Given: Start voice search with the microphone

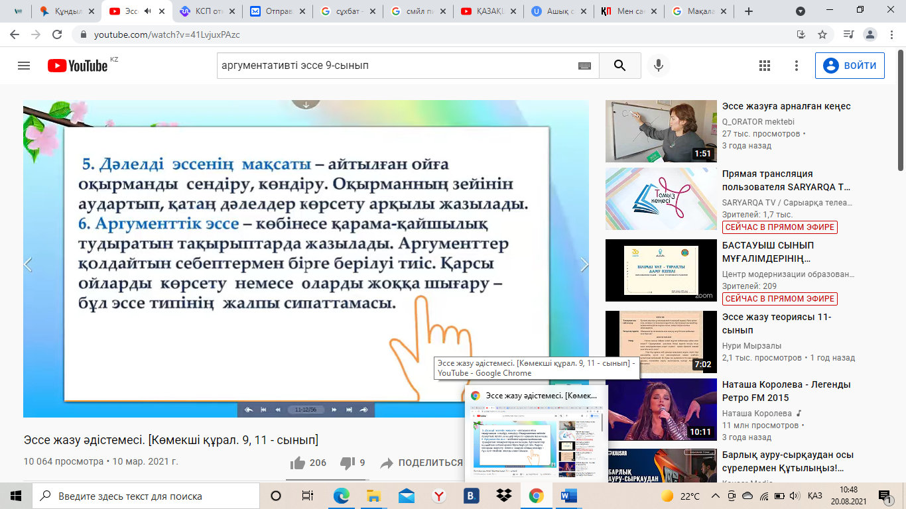Looking at the screenshot, I should [x=659, y=66].
